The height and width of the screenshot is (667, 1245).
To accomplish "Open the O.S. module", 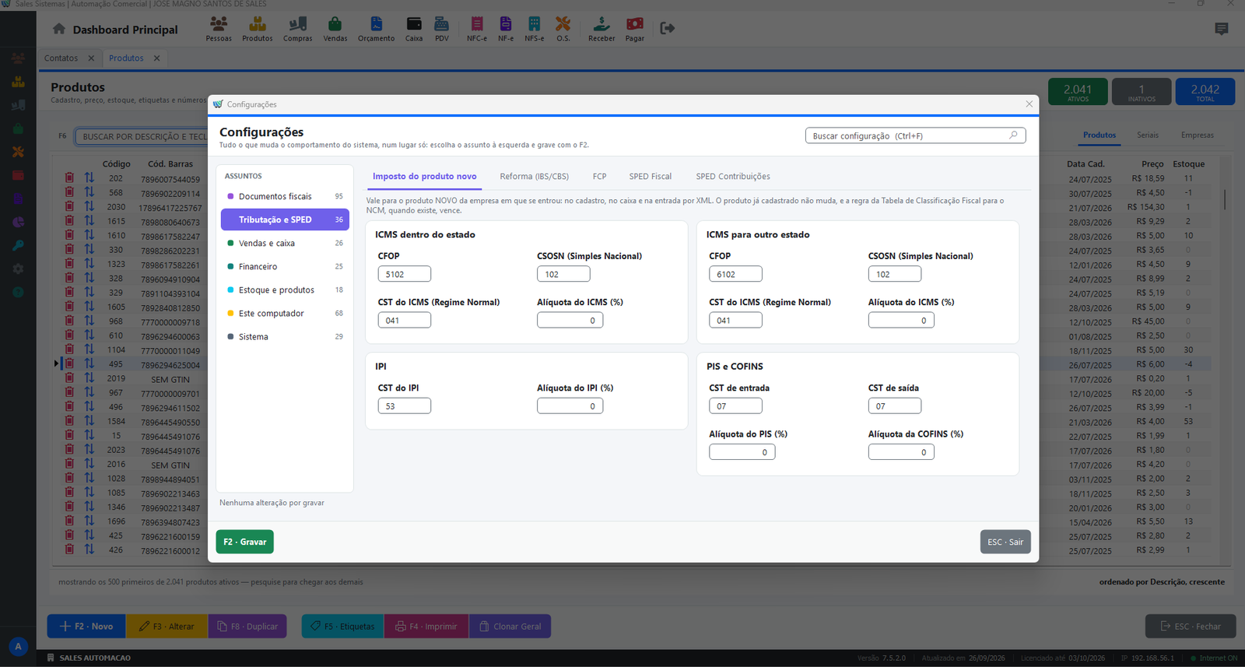I will 563,29.
